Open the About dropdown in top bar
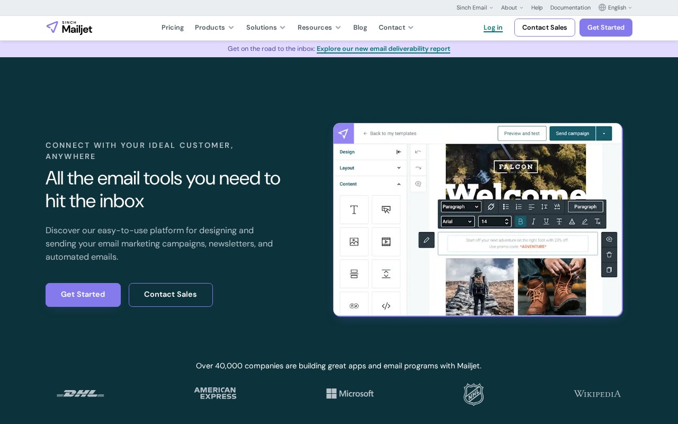Image resolution: width=678 pixels, height=424 pixels. point(512,7)
